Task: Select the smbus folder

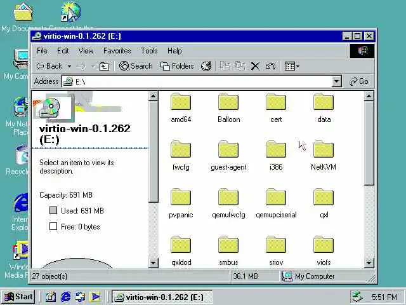Action: pyautogui.click(x=228, y=250)
